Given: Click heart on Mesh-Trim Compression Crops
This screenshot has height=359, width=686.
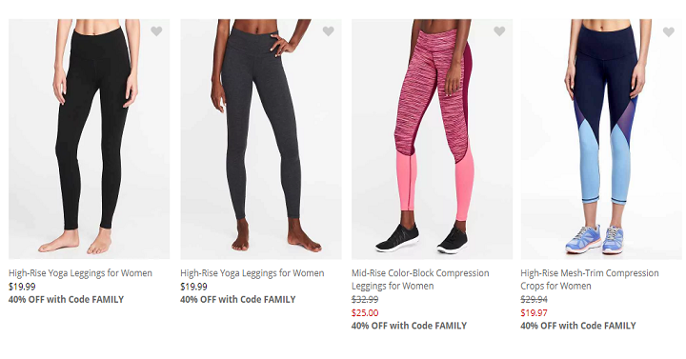Looking at the screenshot, I should pos(669,31).
